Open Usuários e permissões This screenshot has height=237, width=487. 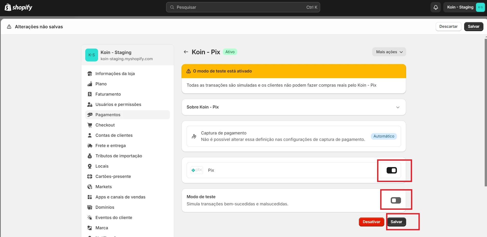pyautogui.click(x=128, y=104)
